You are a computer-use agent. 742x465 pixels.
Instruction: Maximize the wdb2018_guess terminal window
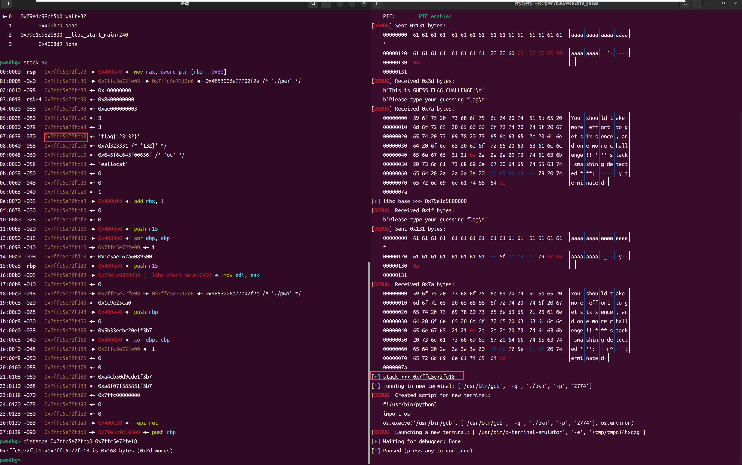[724, 3]
